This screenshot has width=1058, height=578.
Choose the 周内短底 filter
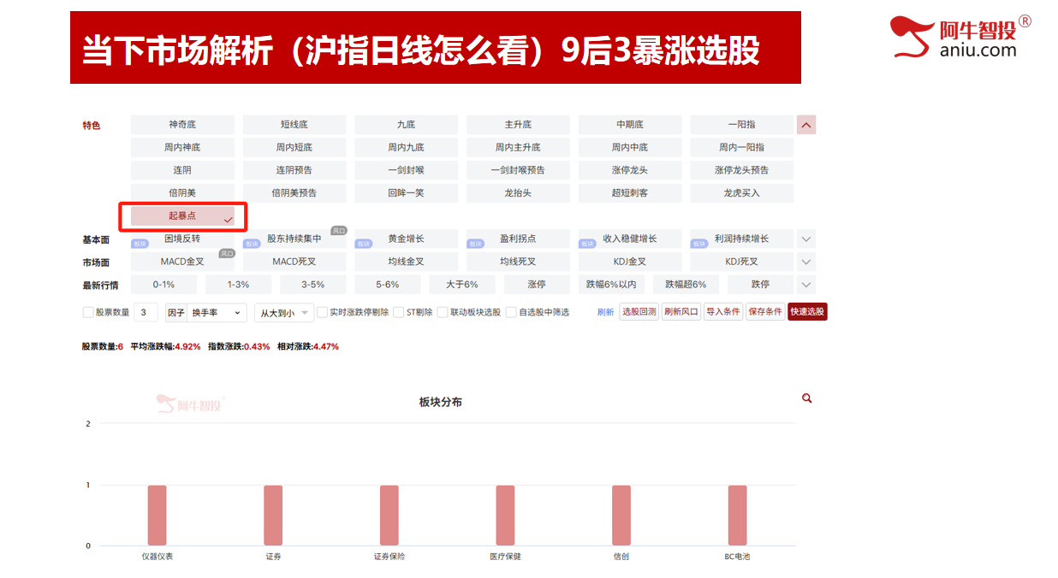294,148
